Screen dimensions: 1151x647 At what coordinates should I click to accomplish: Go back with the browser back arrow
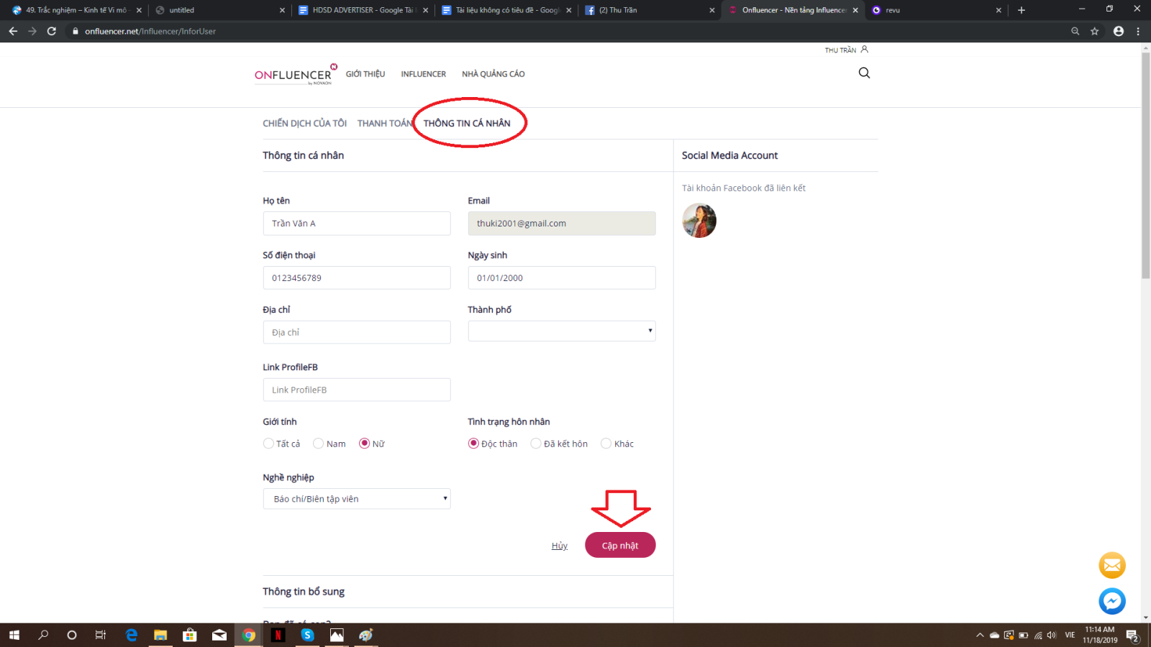tap(13, 31)
